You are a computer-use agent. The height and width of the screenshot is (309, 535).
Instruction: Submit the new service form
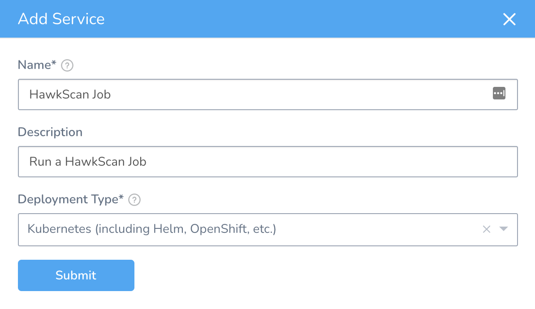[x=76, y=275]
